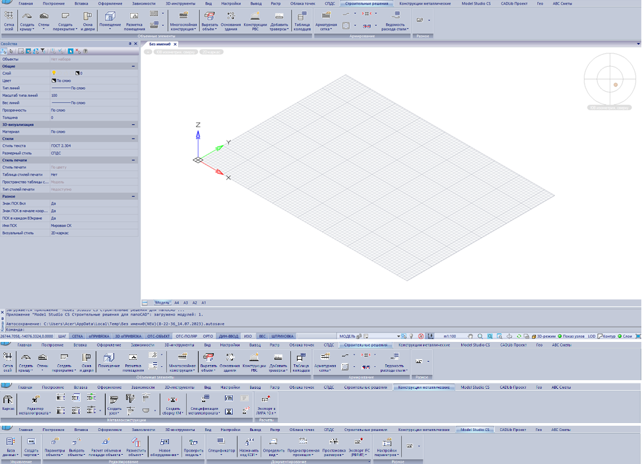Open Спецификация металлопроката tool

tap(204, 404)
